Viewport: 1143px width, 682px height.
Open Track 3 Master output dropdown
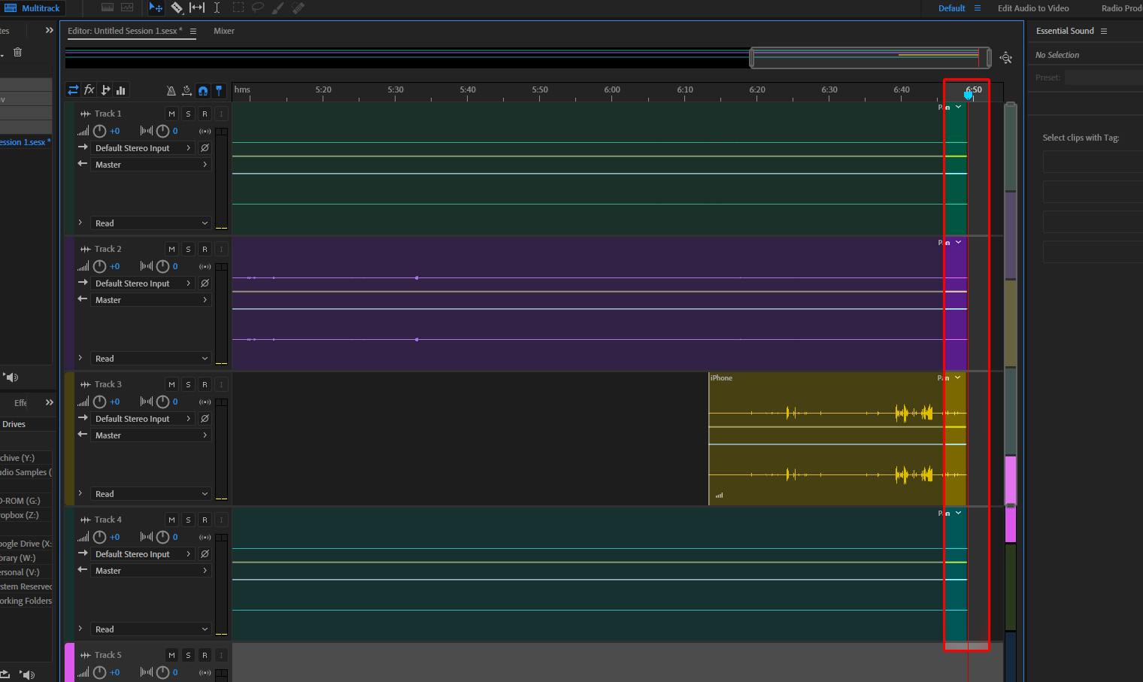click(x=151, y=435)
